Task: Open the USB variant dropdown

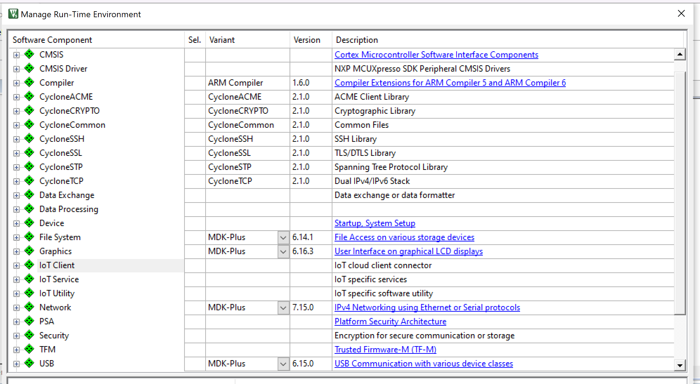Action: pos(283,364)
